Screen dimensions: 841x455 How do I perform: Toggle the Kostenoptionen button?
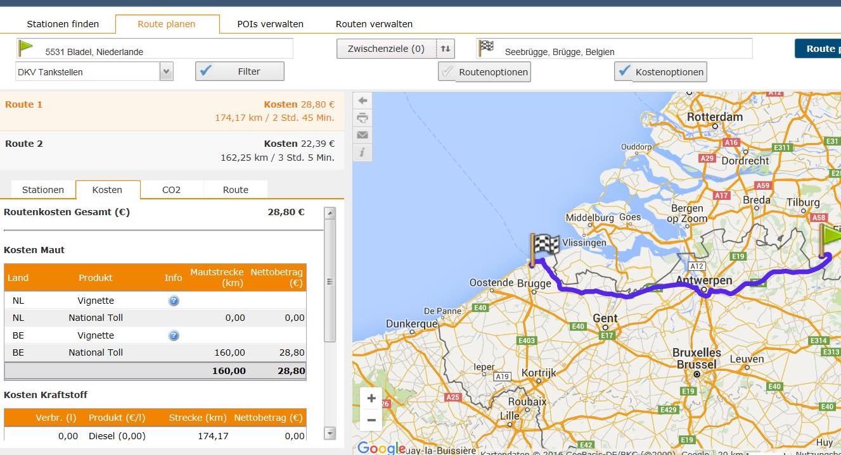click(660, 72)
